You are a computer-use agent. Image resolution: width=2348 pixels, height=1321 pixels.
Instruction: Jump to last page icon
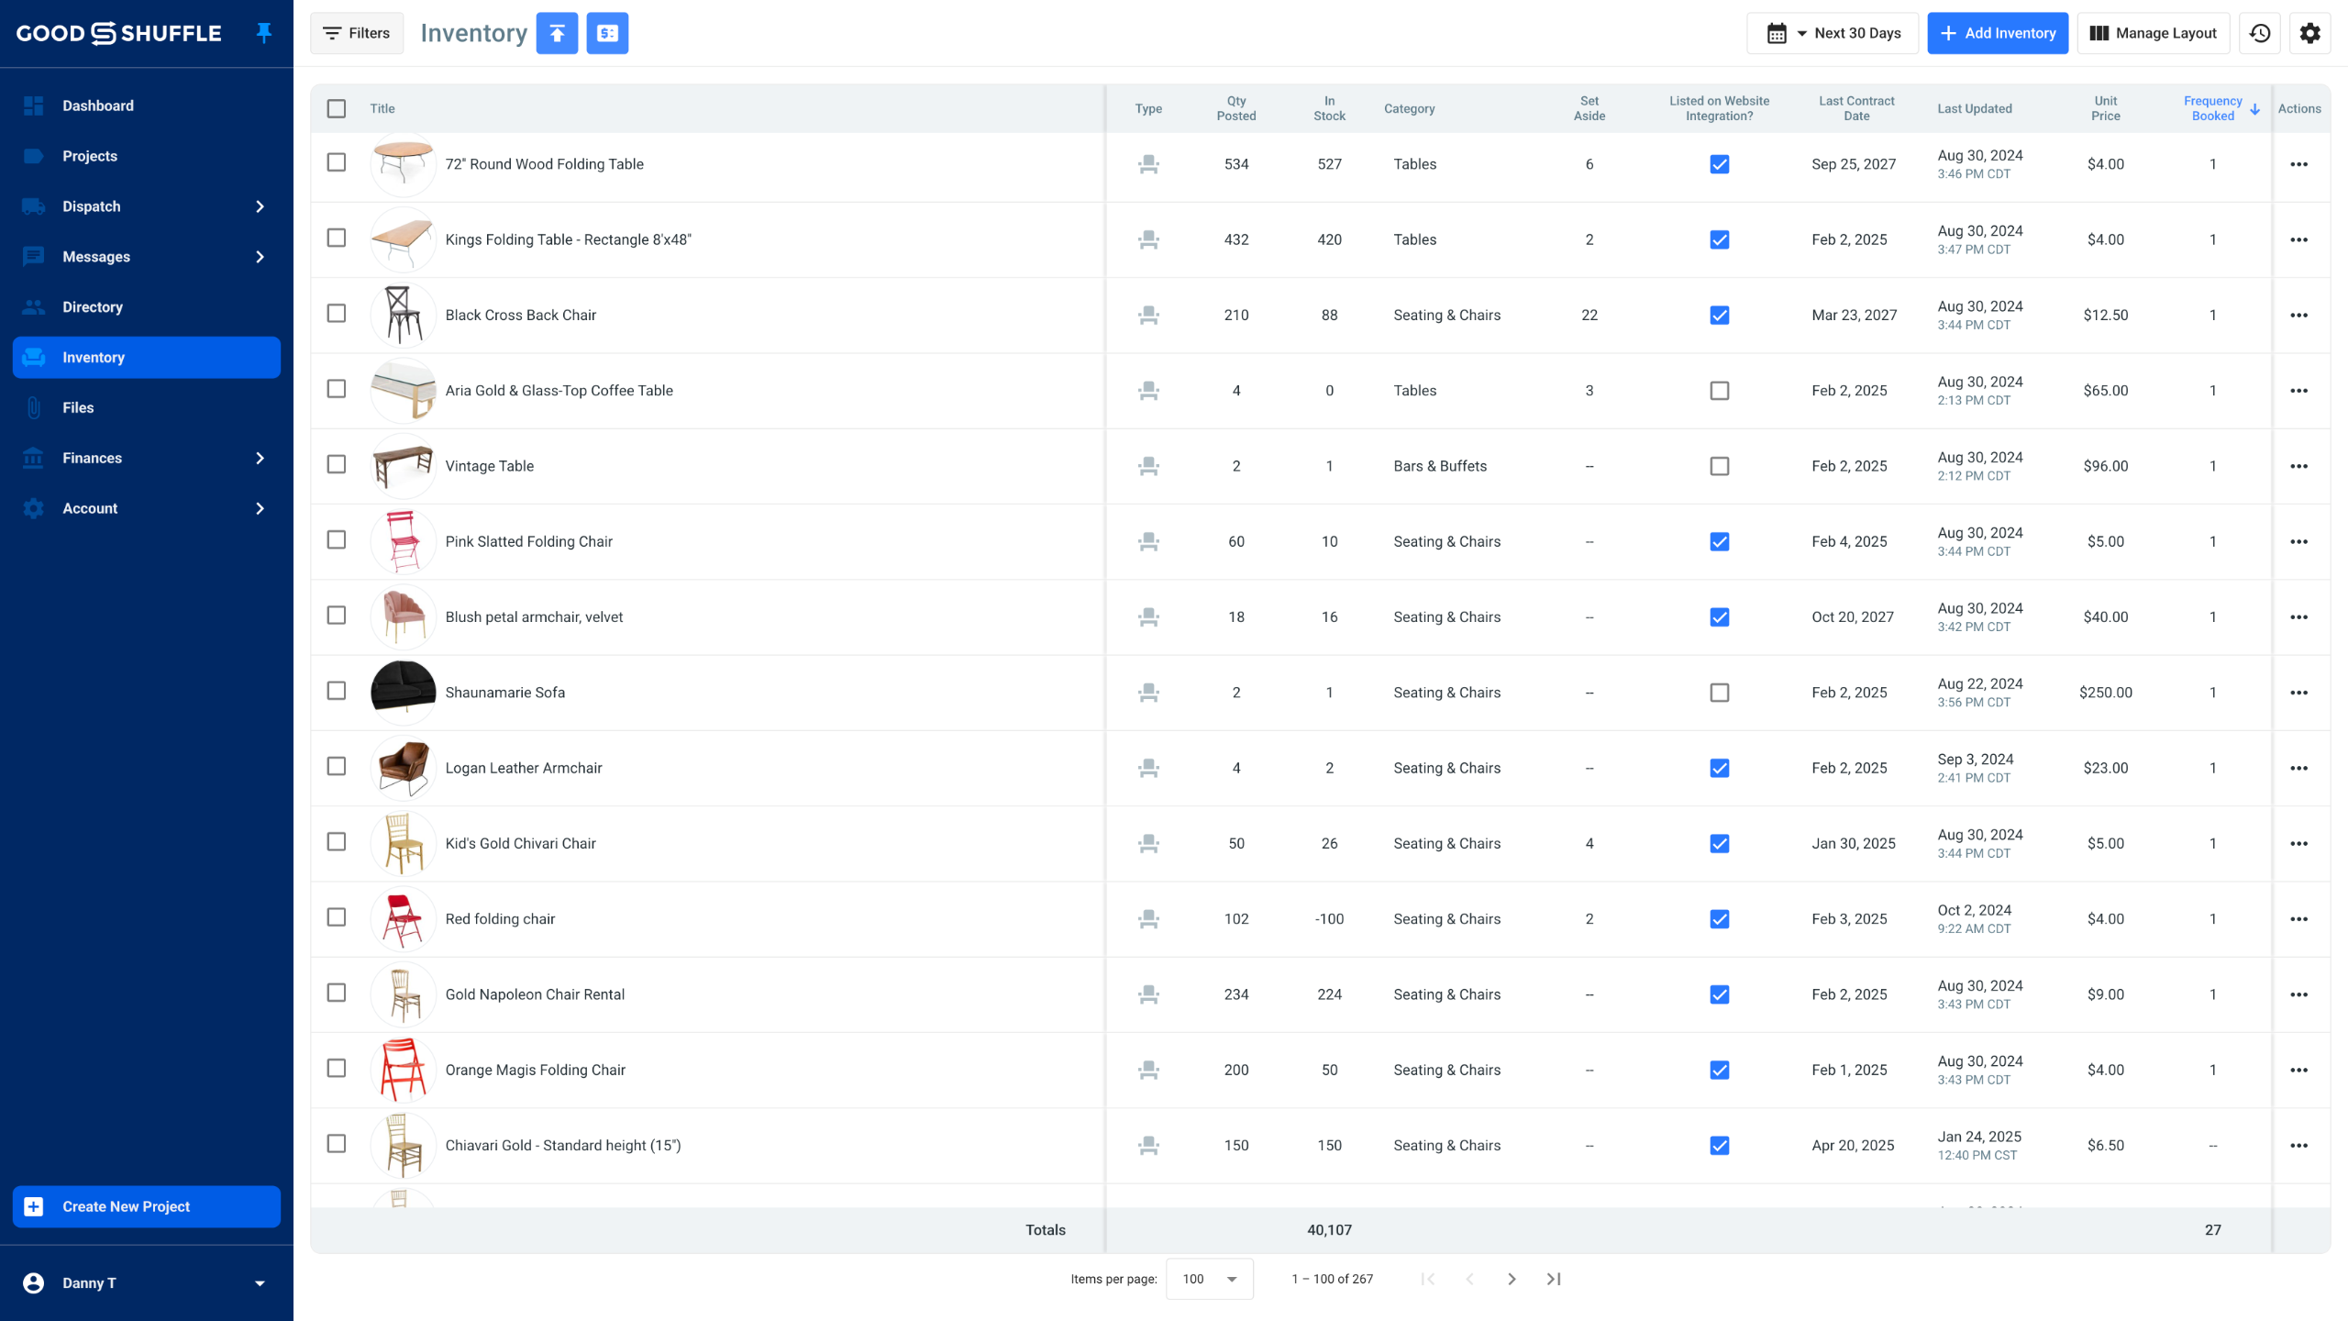pyautogui.click(x=1554, y=1279)
